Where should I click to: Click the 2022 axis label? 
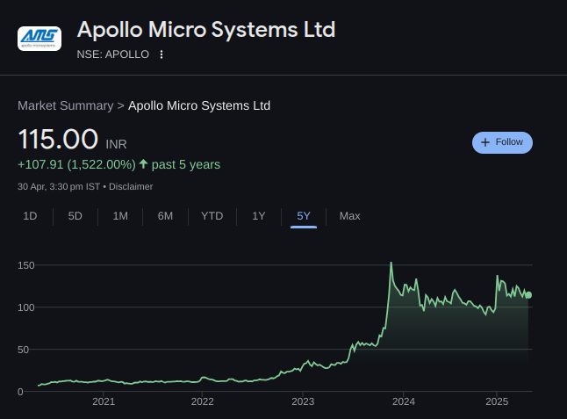click(202, 401)
